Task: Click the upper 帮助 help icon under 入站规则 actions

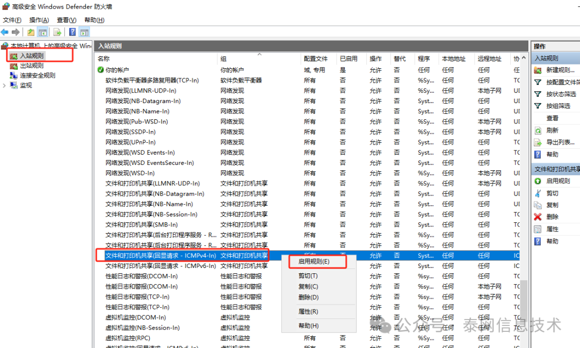Action: pyautogui.click(x=538, y=155)
